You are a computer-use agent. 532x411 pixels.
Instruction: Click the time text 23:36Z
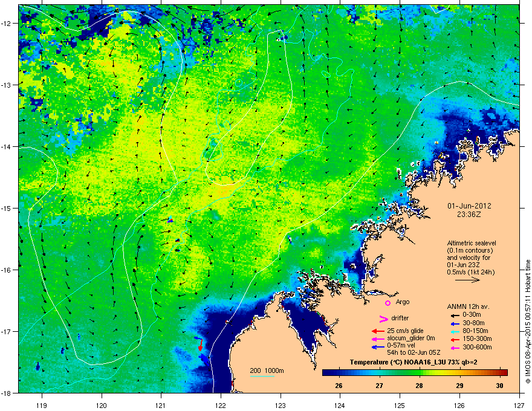469,215
